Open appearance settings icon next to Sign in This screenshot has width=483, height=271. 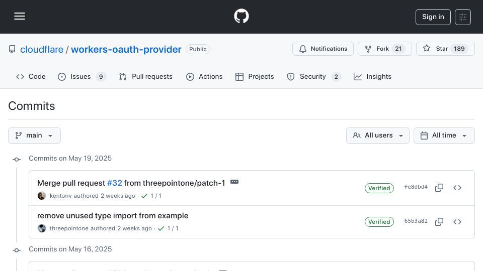click(x=463, y=17)
